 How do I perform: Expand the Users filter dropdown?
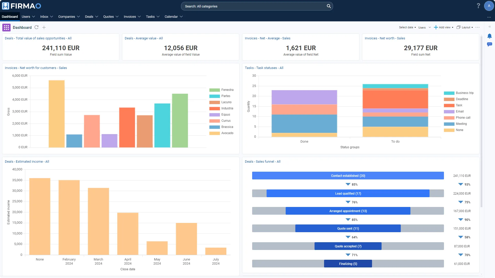[425, 28]
